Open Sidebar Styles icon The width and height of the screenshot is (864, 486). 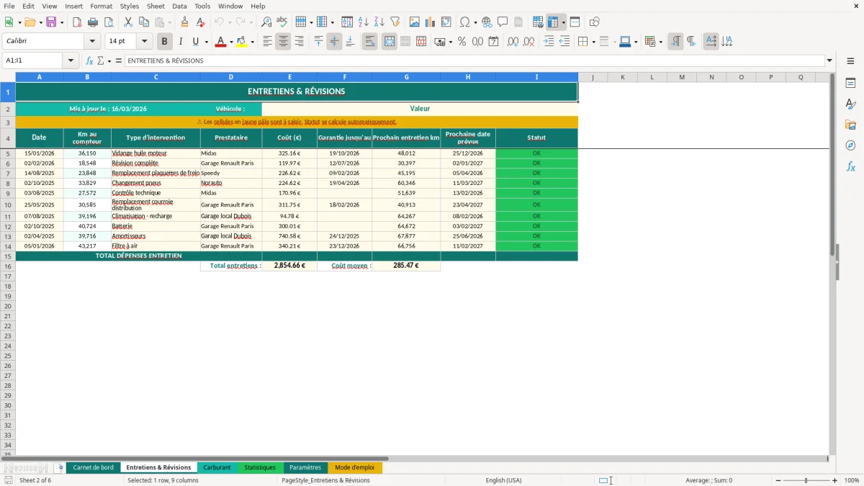tap(850, 104)
